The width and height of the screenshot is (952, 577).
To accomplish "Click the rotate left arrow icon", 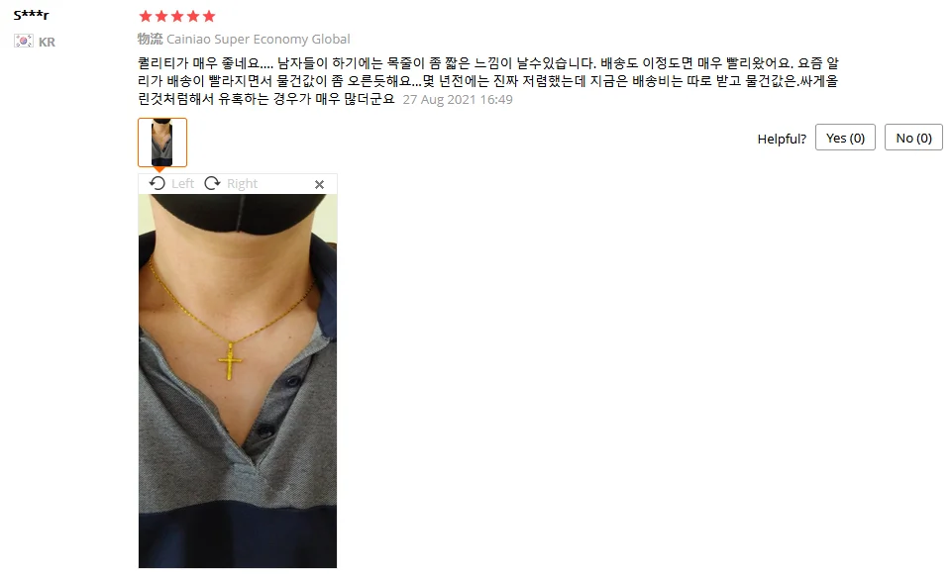I will click(158, 183).
